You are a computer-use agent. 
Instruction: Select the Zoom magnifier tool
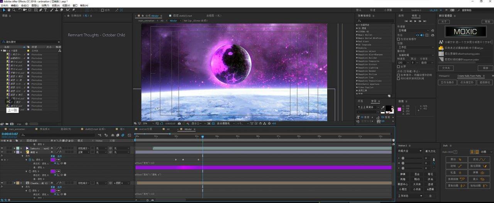pos(14,10)
